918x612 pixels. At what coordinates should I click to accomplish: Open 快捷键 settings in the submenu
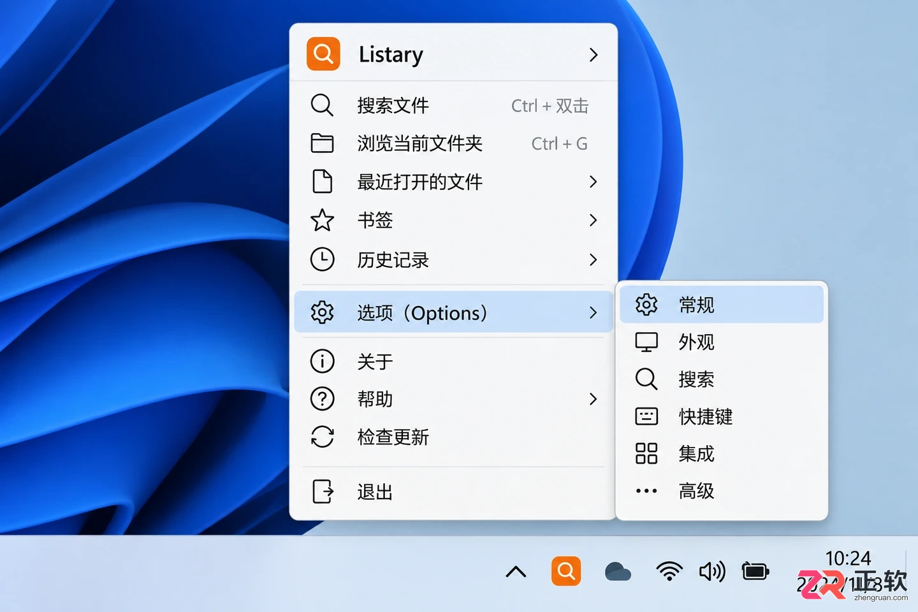(722, 416)
